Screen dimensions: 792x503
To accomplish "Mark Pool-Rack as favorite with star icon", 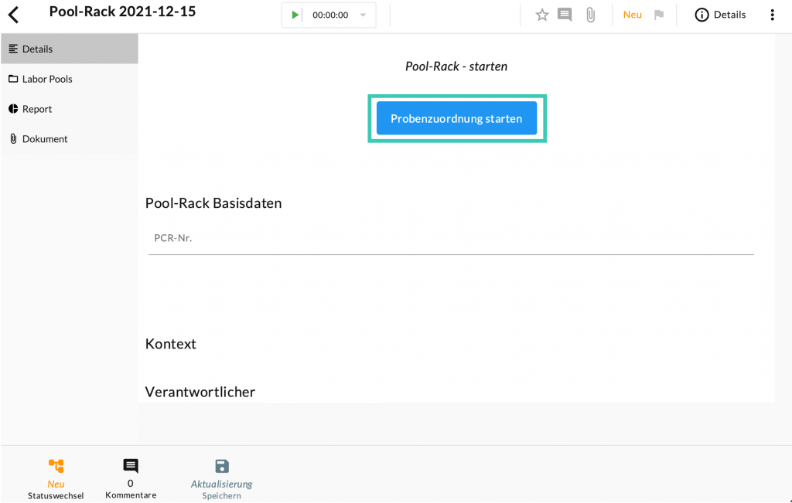I will [542, 15].
